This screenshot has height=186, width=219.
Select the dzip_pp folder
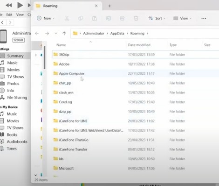point(135,112)
